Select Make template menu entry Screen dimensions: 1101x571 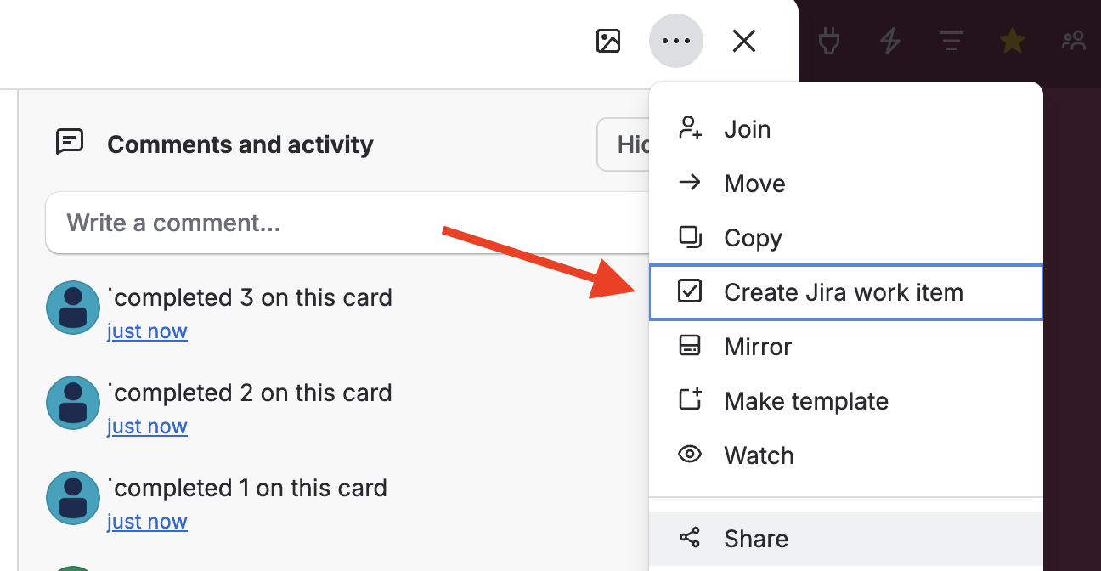tap(846, 401)
